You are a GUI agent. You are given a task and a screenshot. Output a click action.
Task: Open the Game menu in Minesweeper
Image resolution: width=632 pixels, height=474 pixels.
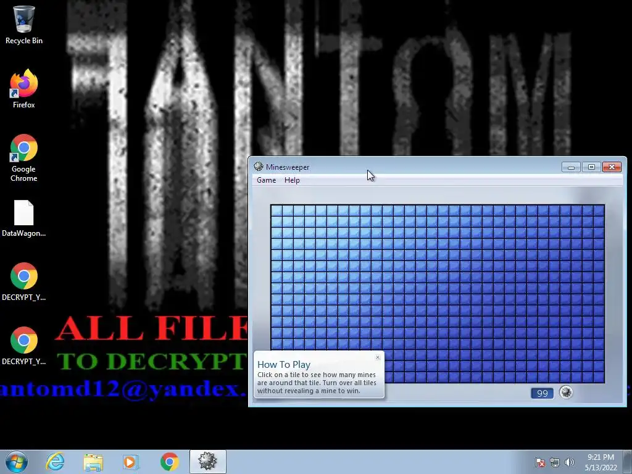click(267, 180)
